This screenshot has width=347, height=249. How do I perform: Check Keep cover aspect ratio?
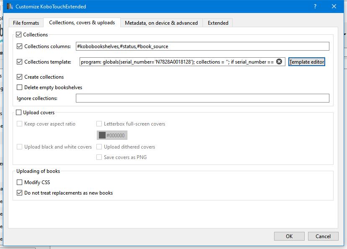(19, 124)
